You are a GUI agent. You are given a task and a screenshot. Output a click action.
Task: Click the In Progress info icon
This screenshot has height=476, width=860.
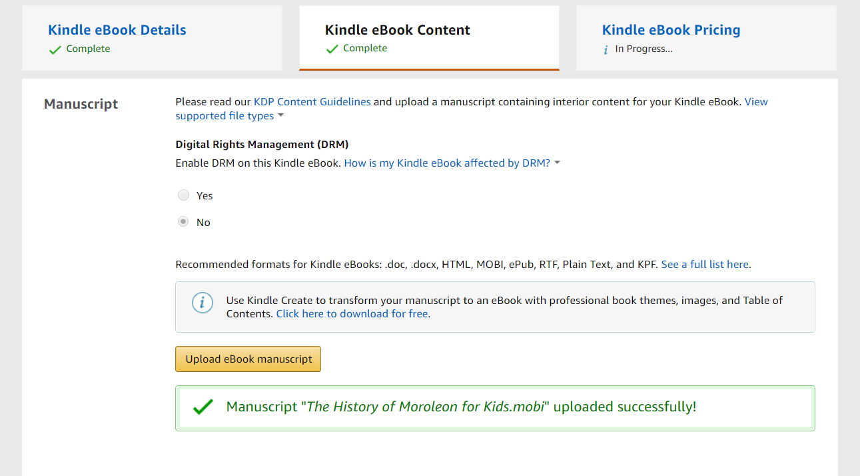(606, 49)
